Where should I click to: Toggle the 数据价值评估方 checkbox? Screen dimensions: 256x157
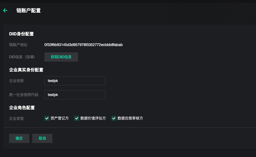(77, 118)
